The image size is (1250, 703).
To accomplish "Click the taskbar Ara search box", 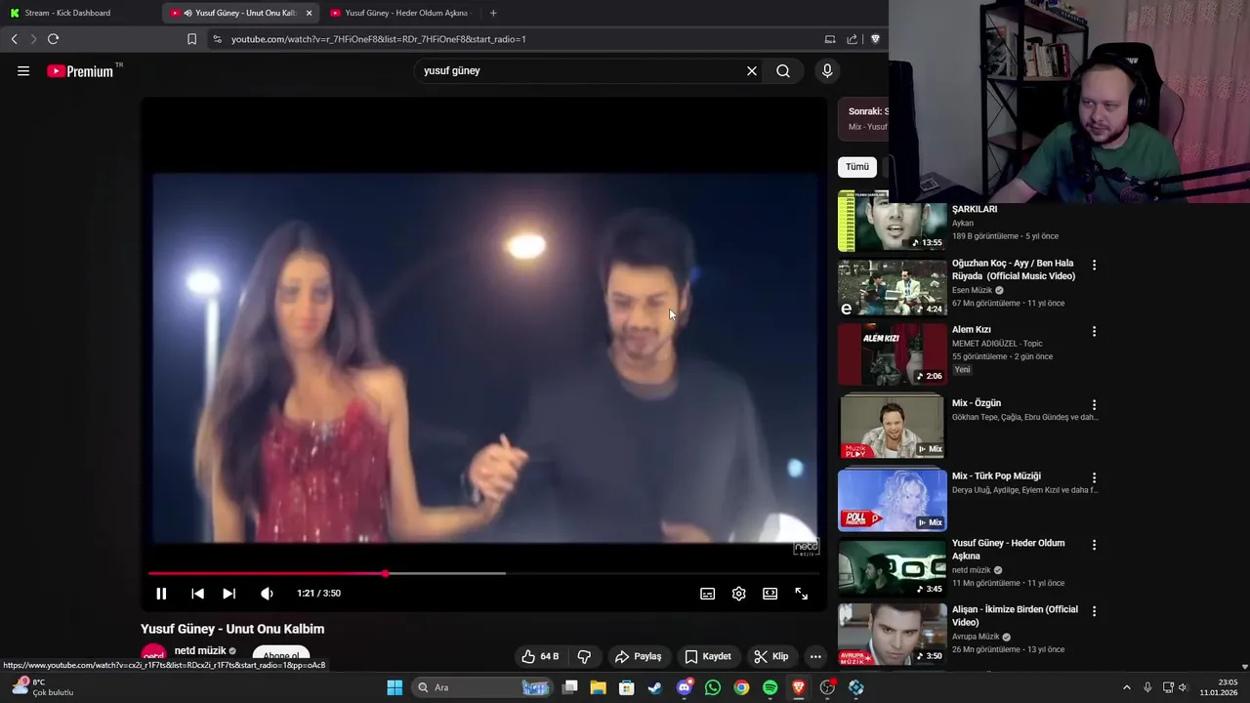I will point(483,687).
